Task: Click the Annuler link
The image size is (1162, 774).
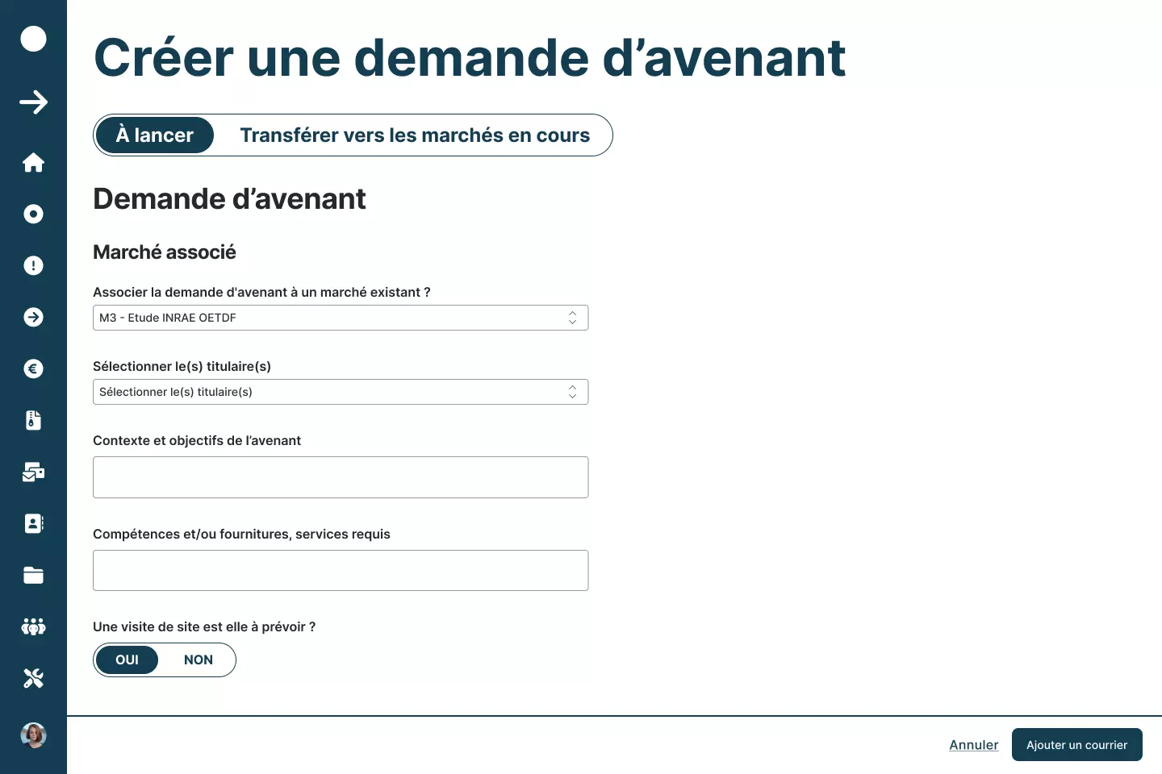Action: pyautogui.click(x=973, y=745)
